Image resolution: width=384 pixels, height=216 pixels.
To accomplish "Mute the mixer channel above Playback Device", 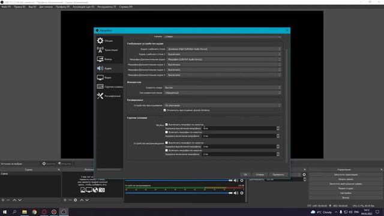I will pos(236,181).
